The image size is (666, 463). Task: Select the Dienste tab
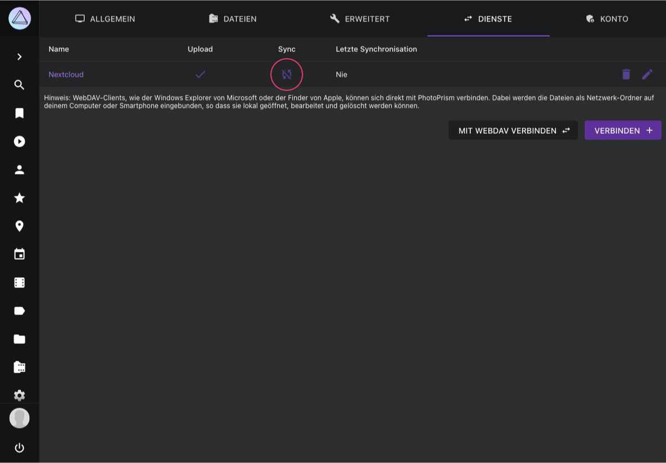pos(488,19)
